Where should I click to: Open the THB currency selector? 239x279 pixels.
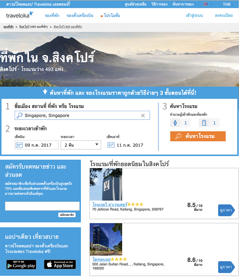coord(228,4)
